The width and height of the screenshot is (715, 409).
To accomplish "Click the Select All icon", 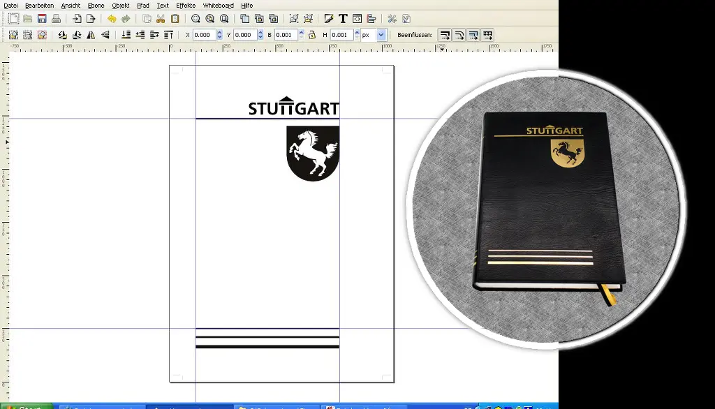I will (14, 35).
